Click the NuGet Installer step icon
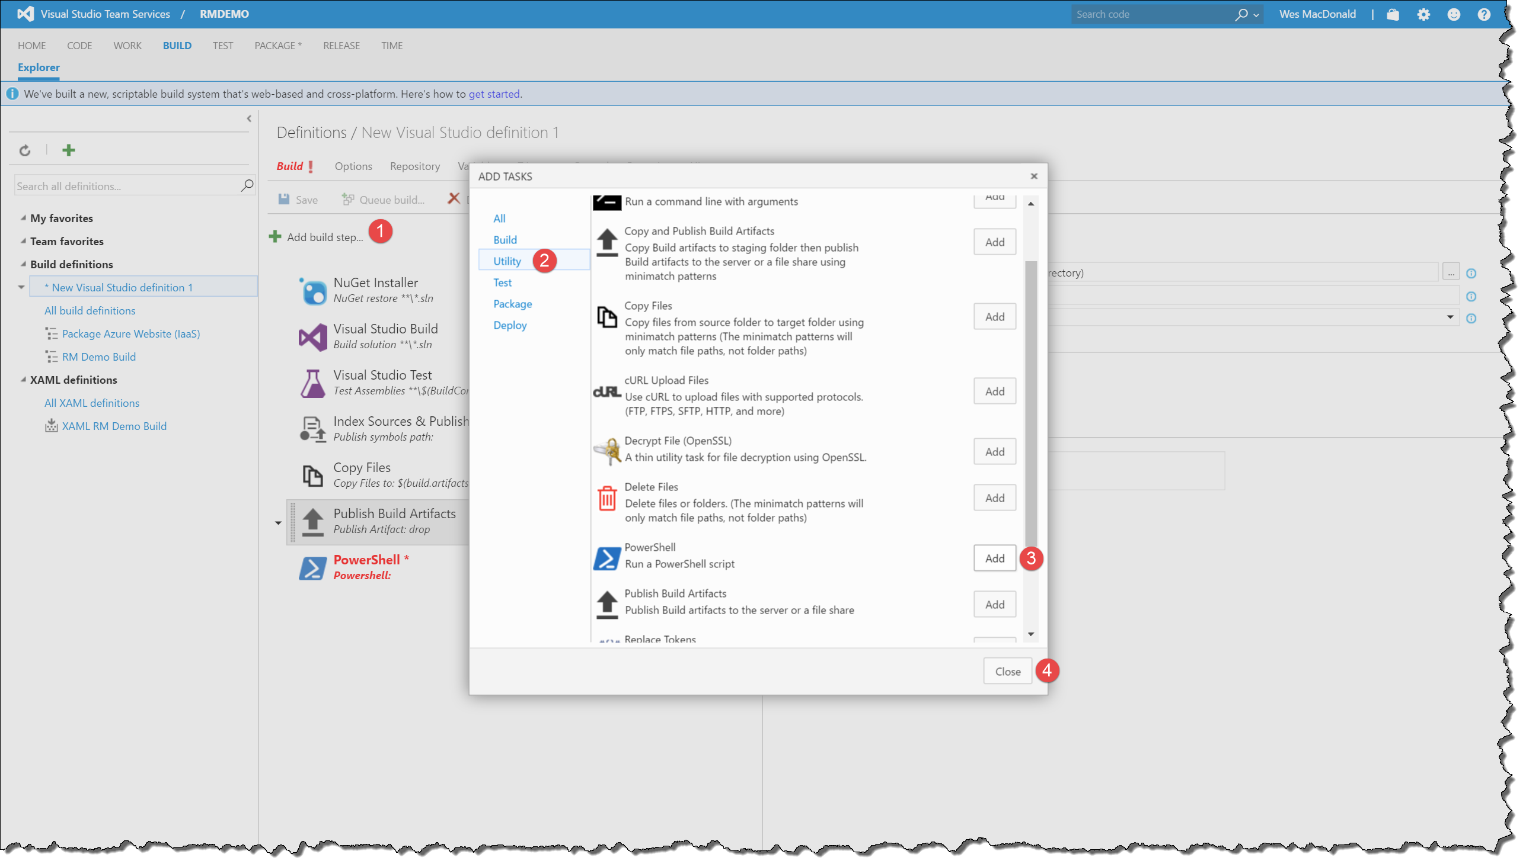 click(x=313, y=291)
